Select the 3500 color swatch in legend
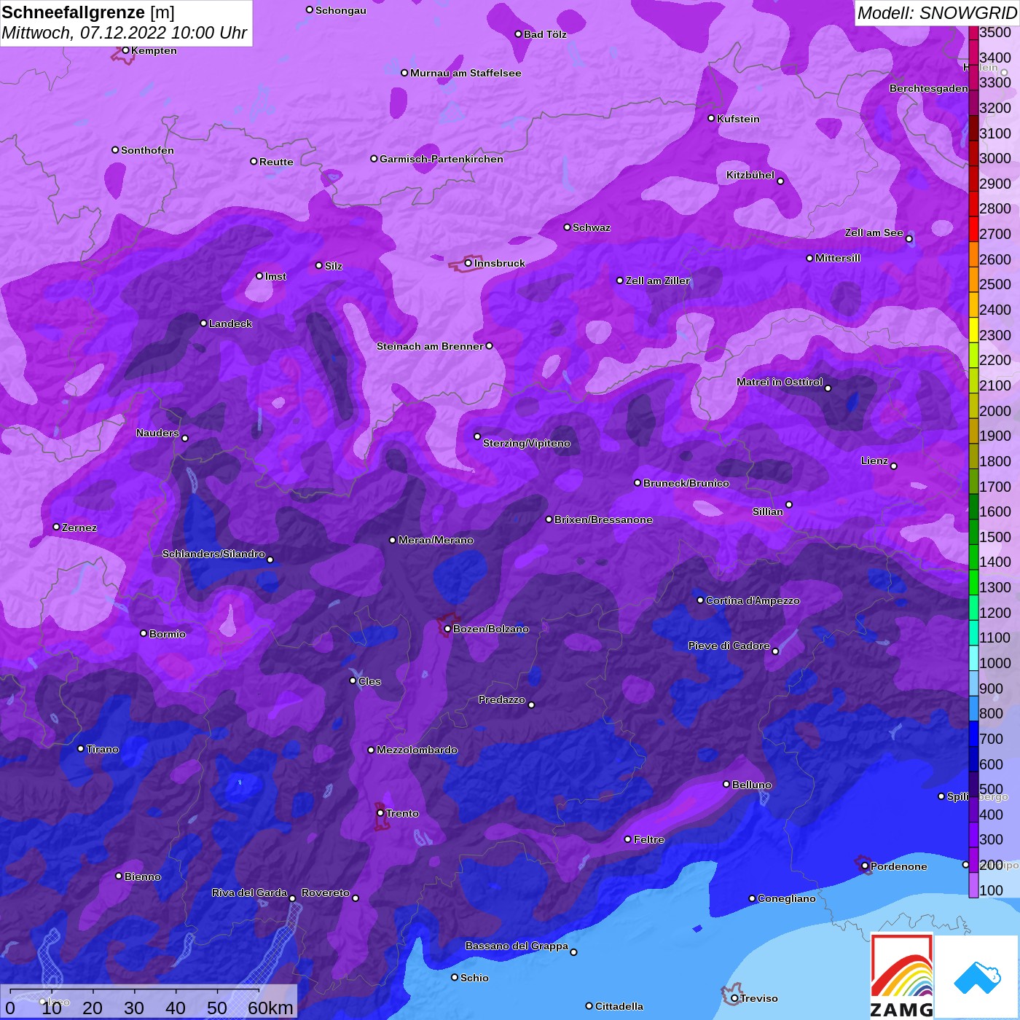Screen dimensions: 1020x1020 pos(973,32)
